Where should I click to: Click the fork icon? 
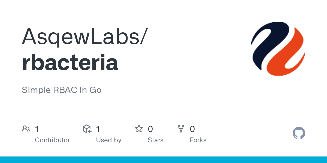click(x=181, y=129)
